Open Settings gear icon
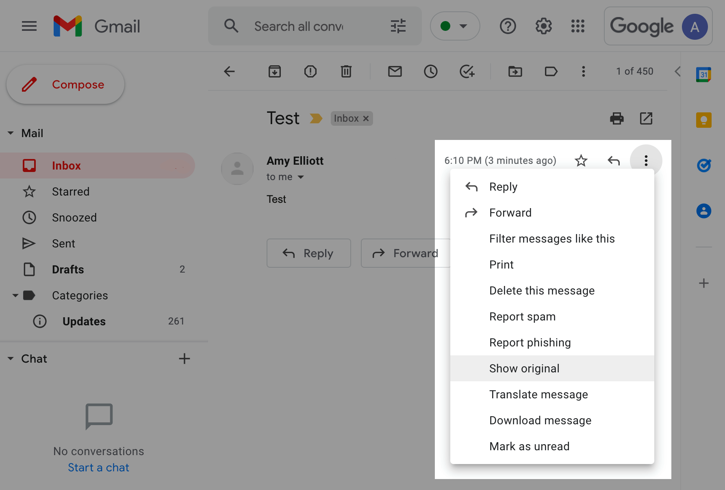725x490 pixels. coord(543,26)
